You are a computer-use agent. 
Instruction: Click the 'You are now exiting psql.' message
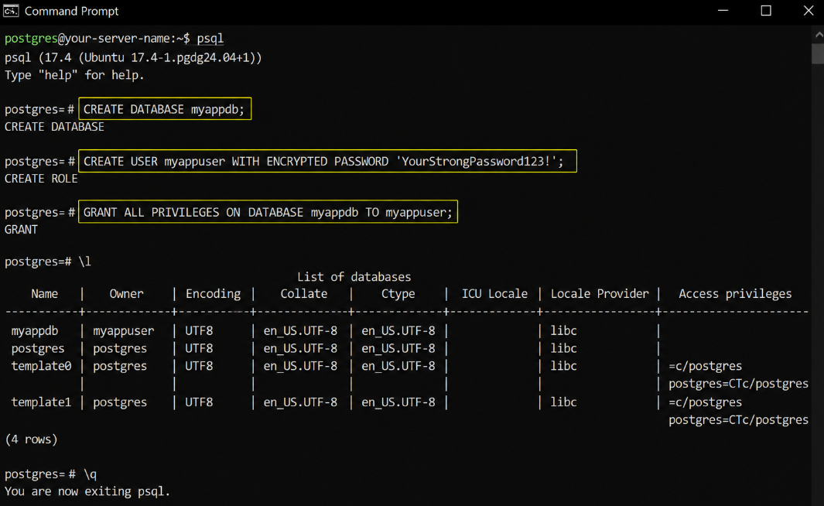[x=87, y=492]
